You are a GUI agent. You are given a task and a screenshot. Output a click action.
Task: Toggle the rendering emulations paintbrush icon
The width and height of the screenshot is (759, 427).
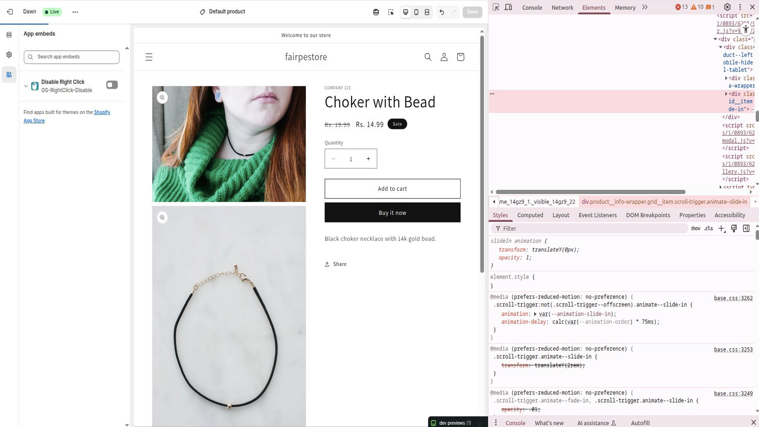(x=734, y=229)
